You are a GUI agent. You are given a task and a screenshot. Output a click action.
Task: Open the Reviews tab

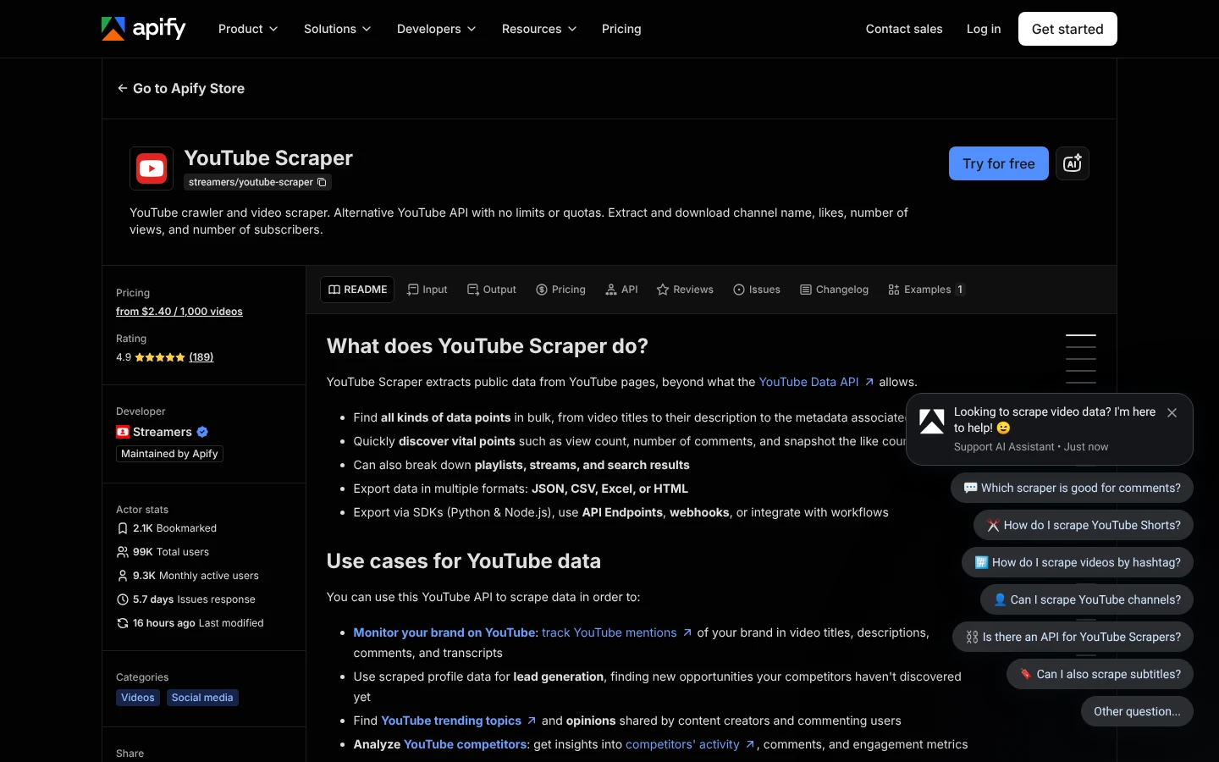point(685,290)
